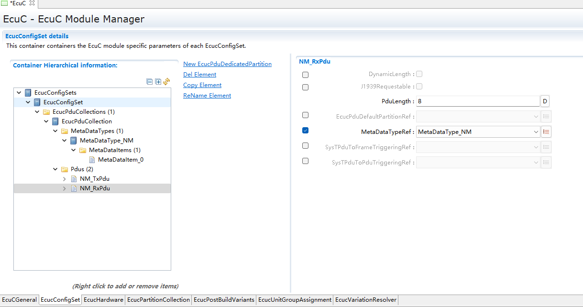Click the NM_TxPdu document icon

74,179
